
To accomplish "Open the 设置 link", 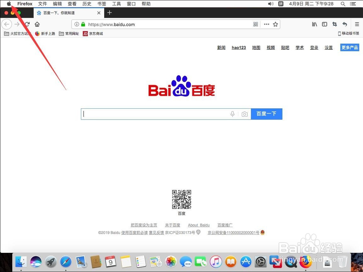I will (329, 47).
